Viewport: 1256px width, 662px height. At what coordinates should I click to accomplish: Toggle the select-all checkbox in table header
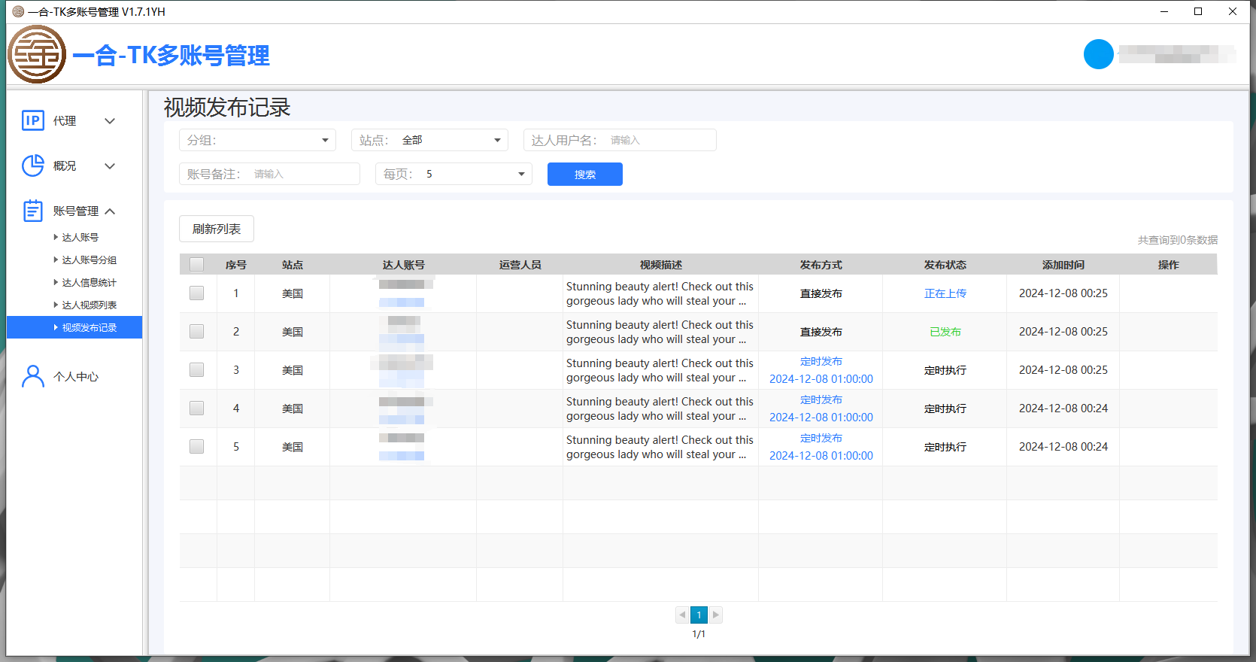(x=197, y=265)
